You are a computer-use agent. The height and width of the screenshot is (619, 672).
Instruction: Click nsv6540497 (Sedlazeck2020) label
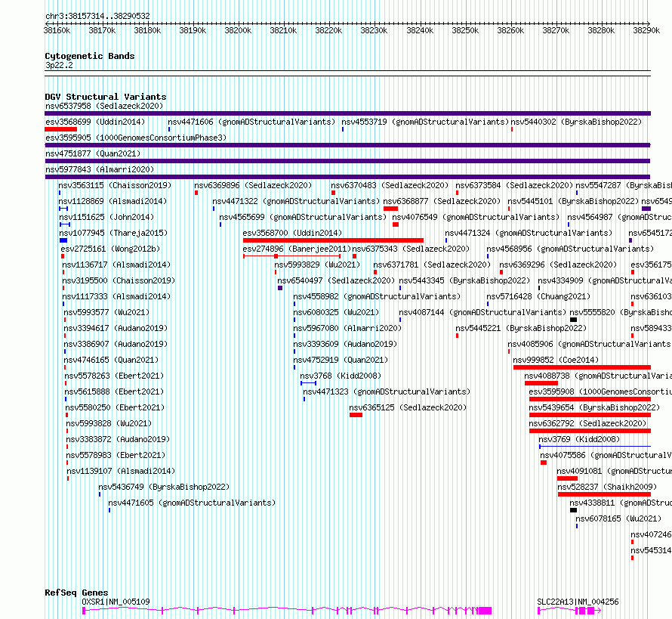(335, 280)
